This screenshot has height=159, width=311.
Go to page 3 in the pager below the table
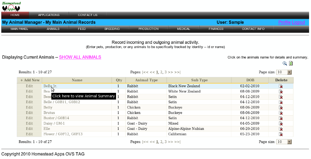(165, 142)
